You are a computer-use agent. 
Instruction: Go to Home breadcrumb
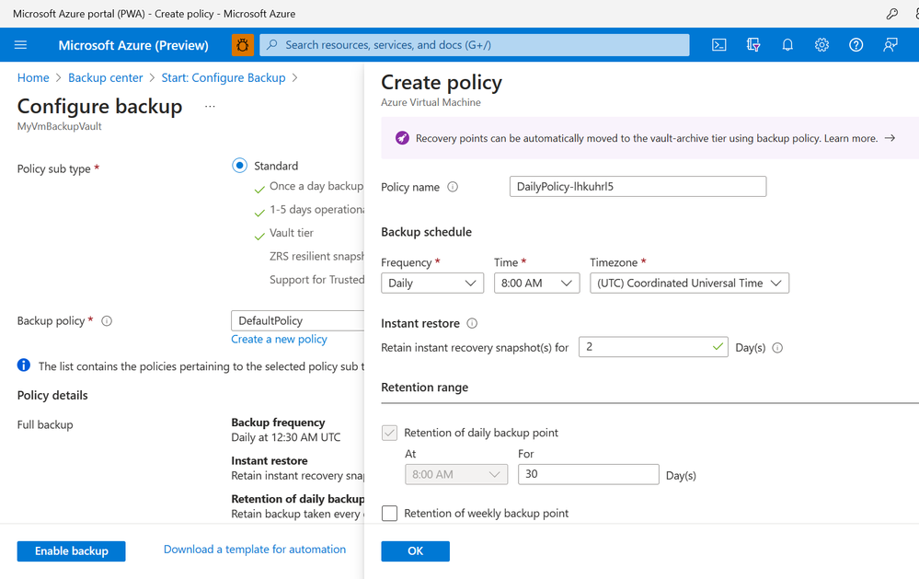(x=33, y=78)
